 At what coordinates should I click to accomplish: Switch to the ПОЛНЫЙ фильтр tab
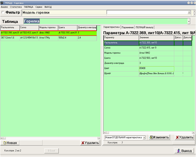[144, 27]
